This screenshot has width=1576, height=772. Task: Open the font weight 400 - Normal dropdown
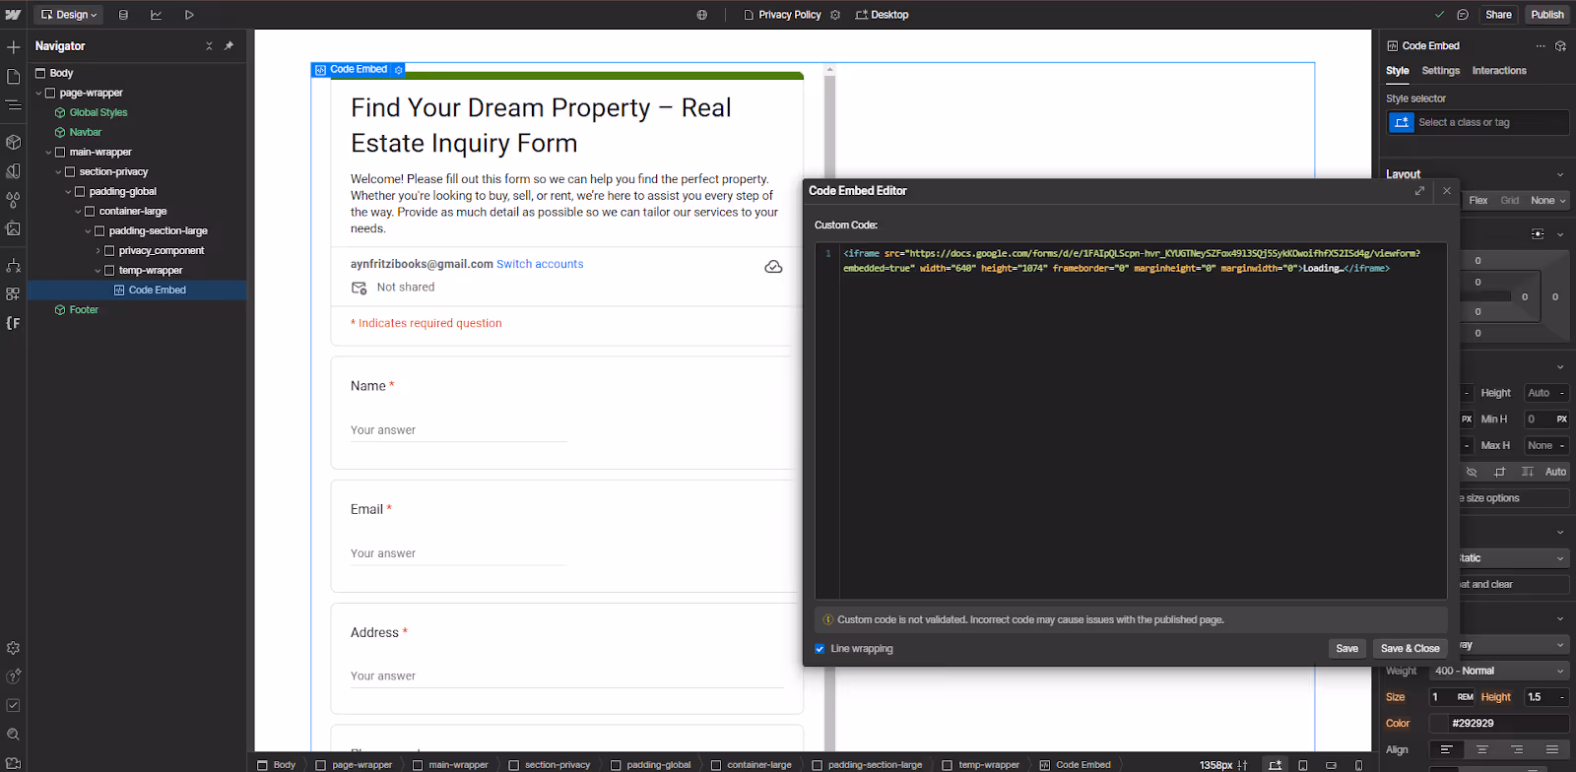click(1499, 672)
